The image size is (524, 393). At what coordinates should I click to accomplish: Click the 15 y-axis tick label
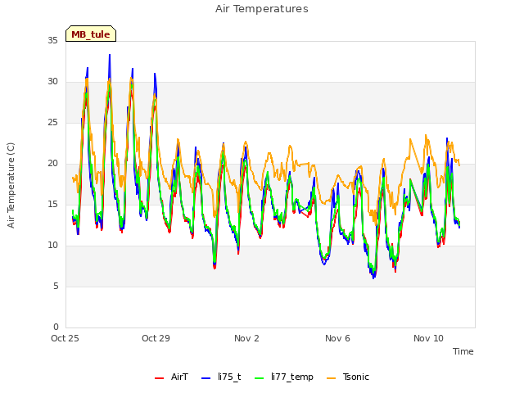tap(52, 205)
